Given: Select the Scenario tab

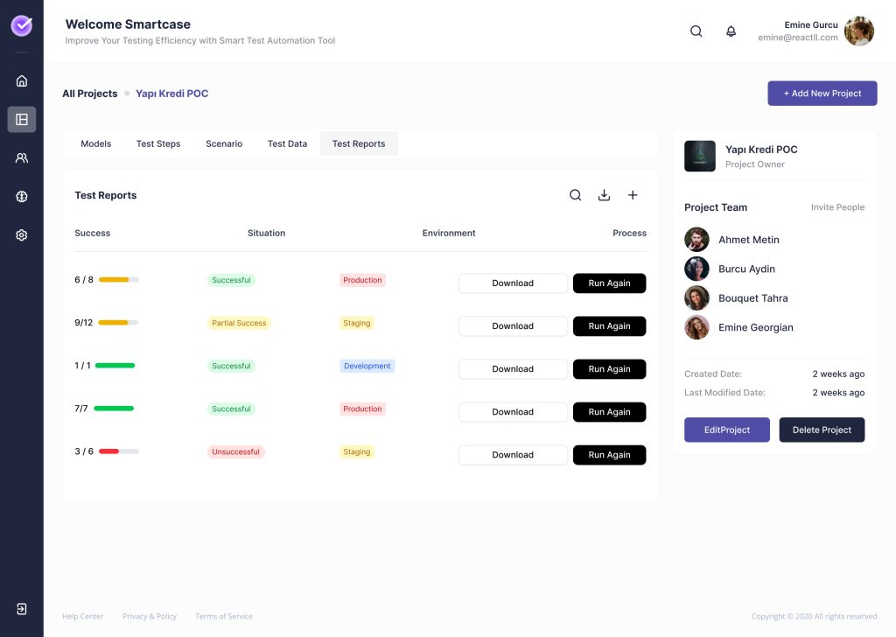Looking at the screenshot, I should click(224, 143).
